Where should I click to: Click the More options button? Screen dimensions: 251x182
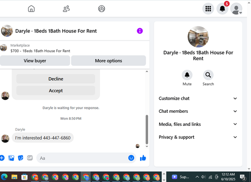pyautogui.click(x=108, y=61)
